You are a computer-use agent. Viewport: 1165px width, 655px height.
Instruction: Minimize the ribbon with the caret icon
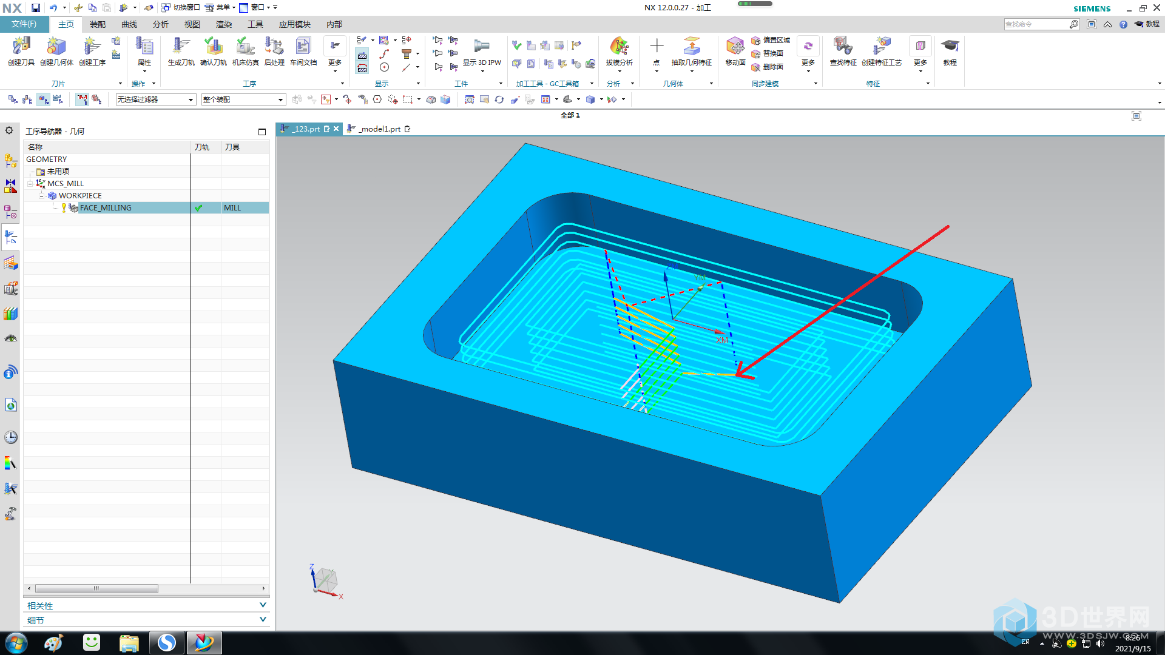pos(1107,24)
